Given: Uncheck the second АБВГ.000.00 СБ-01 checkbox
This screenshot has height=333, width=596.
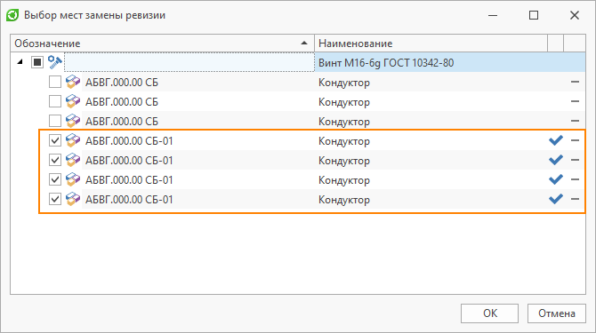Looking at the screenshot, I should click(55, 160).
